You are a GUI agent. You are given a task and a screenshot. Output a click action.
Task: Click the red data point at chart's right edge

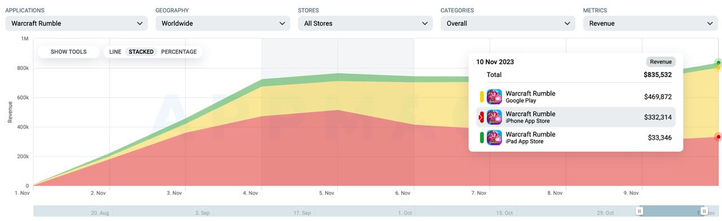[x=718, y=137]
